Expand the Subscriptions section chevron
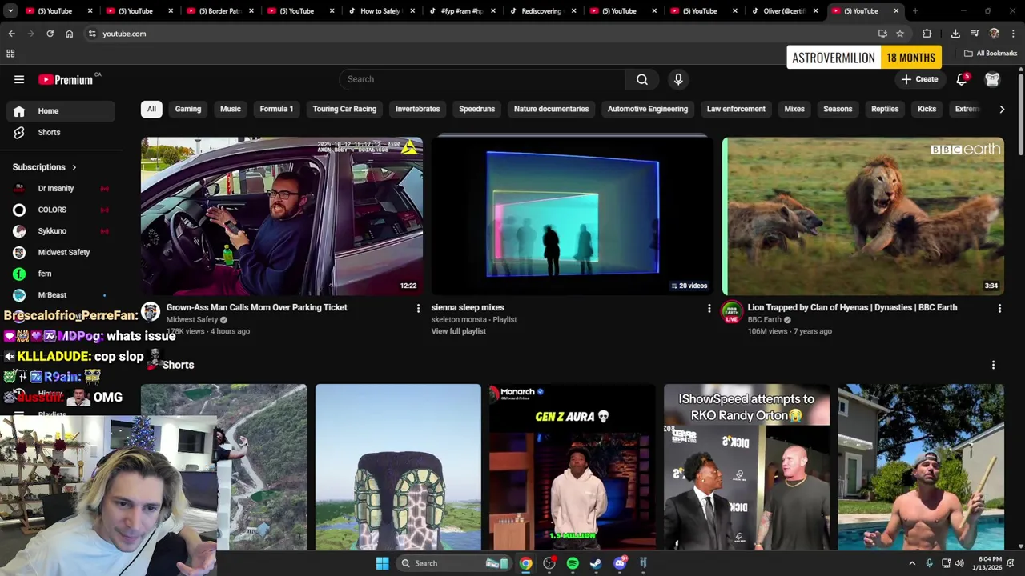Image resolution: width=1025 pixels, height=576 pixels. tap(74, 167)
